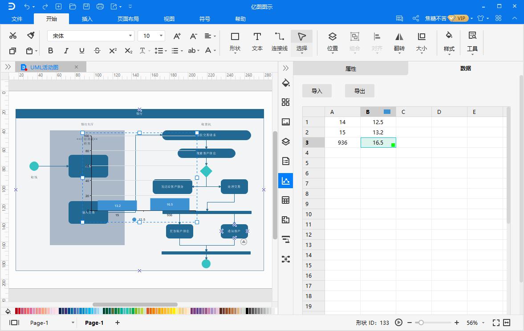This screenshot has width=524, height=331.
Task: Click the zoom slider handle
Action: [421, 323]
